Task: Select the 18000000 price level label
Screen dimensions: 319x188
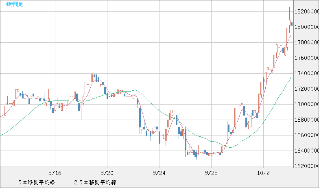Action: coord(307,27)
